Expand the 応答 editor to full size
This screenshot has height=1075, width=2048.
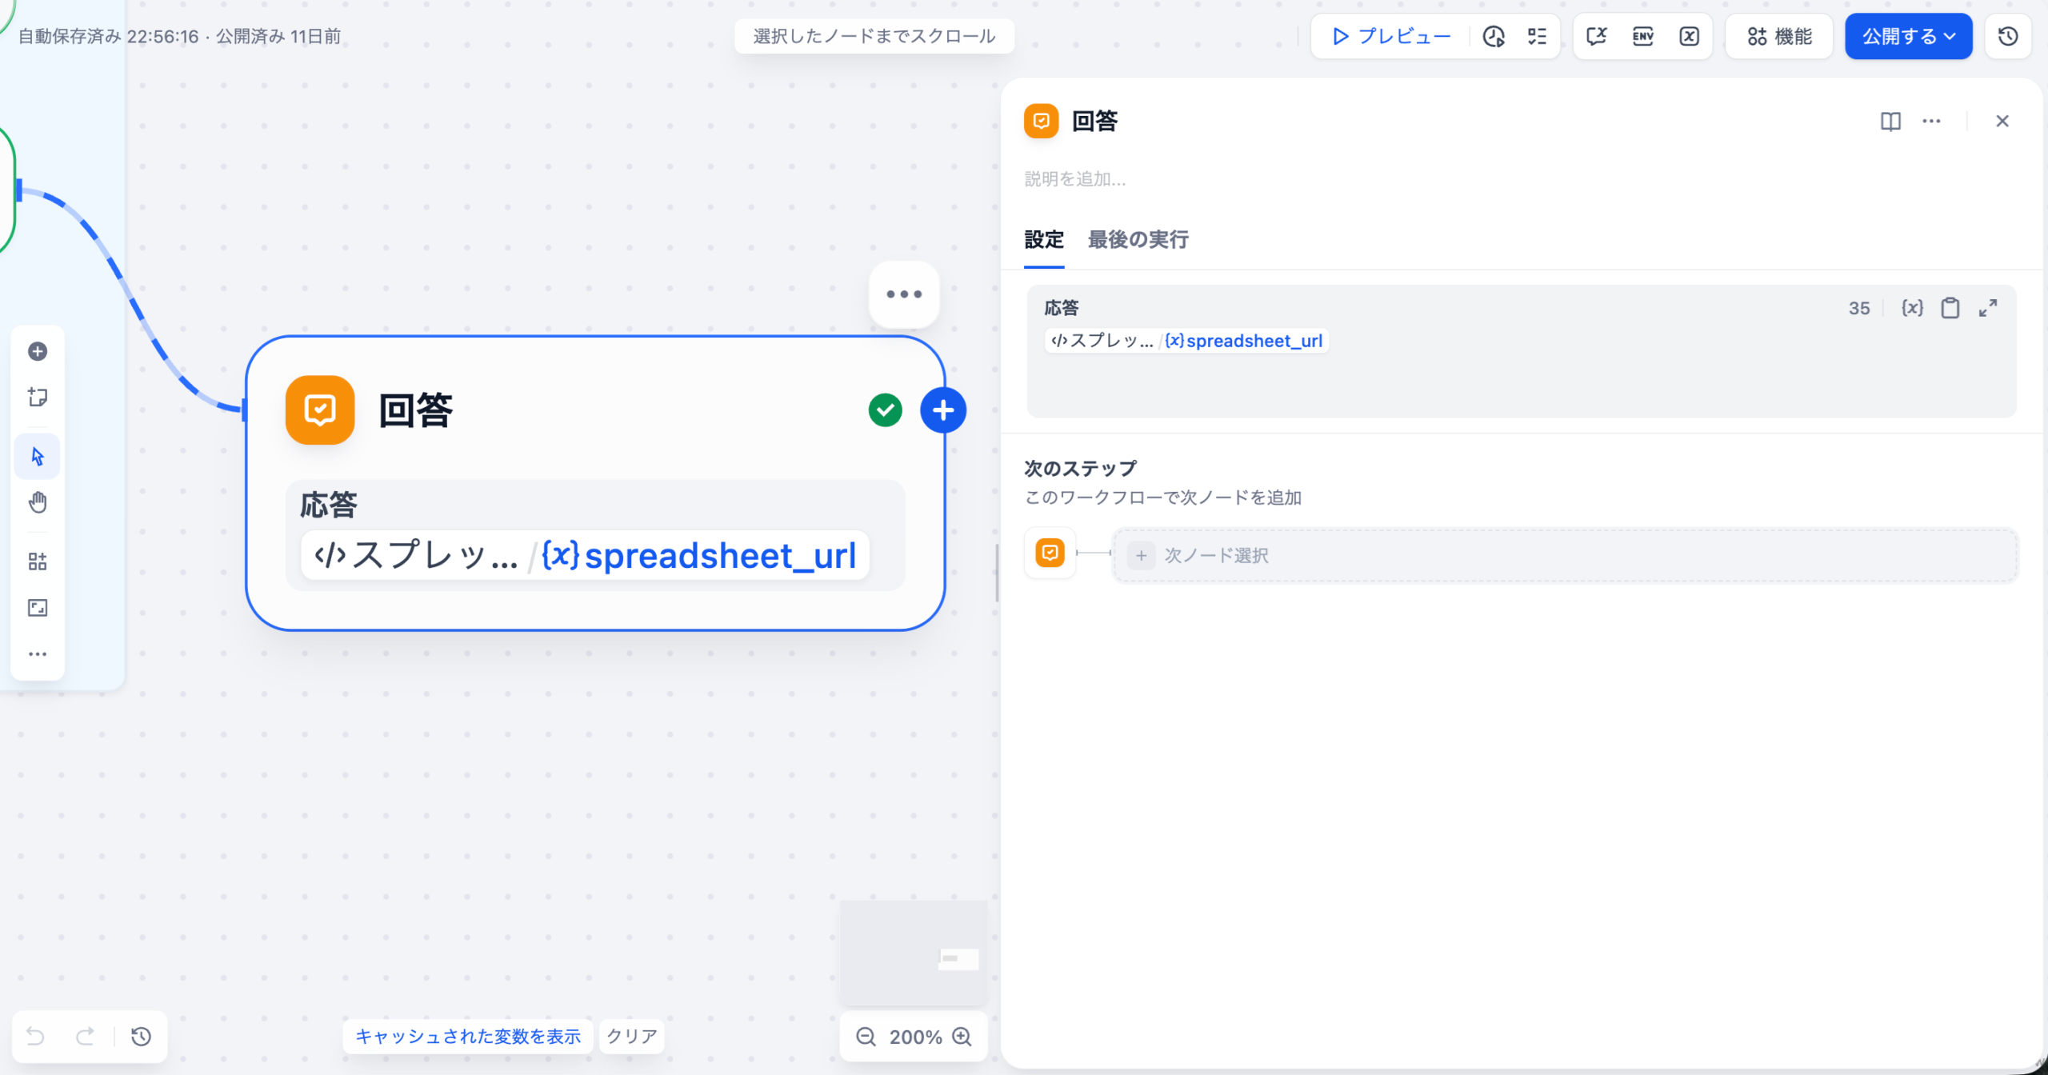point(1988,308)
